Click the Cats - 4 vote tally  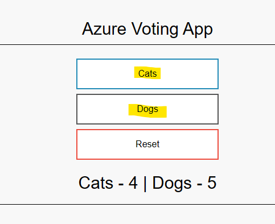tap(108, 182)
